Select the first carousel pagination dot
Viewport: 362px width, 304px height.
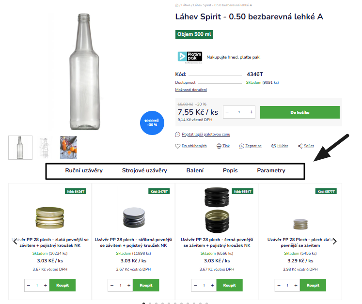point(143,303)
